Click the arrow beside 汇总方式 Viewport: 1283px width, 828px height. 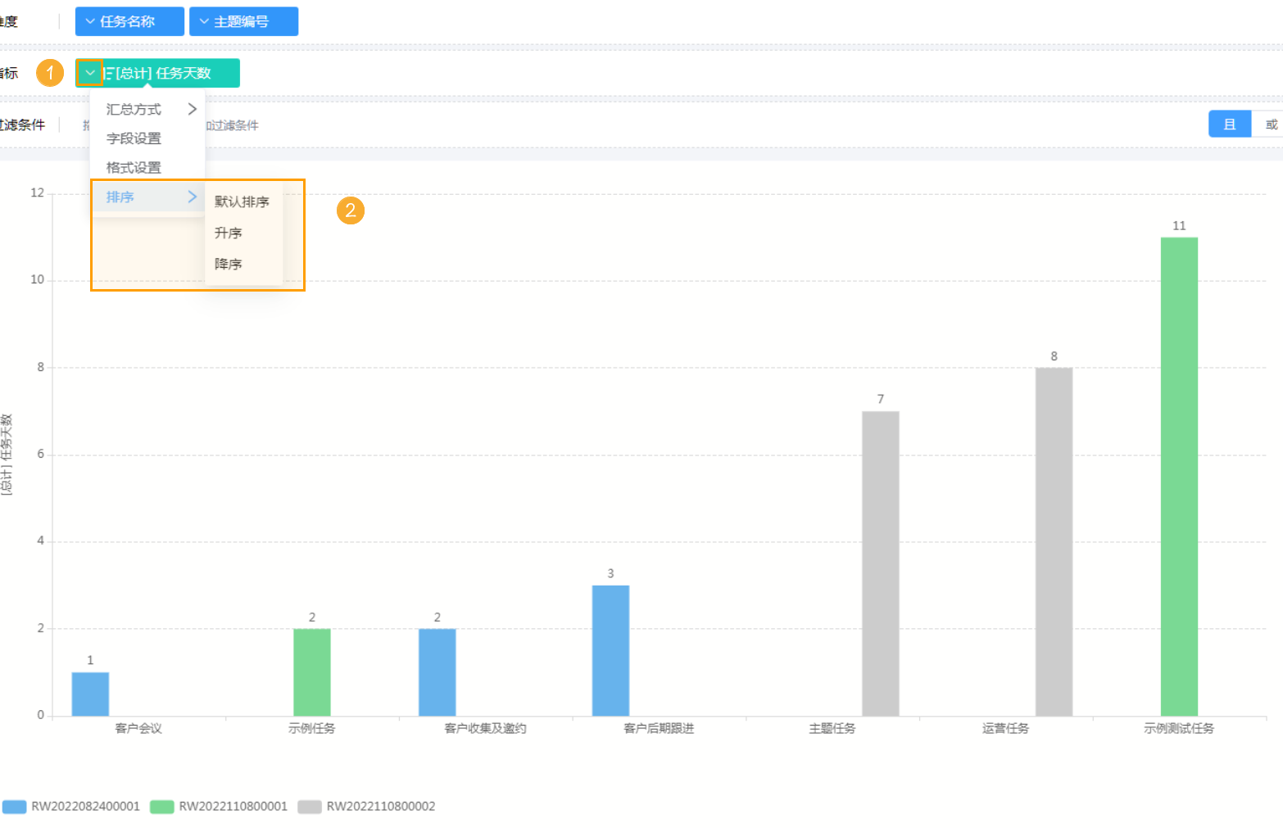tap(193, 109)
